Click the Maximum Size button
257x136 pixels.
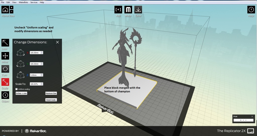pos(51,93)
